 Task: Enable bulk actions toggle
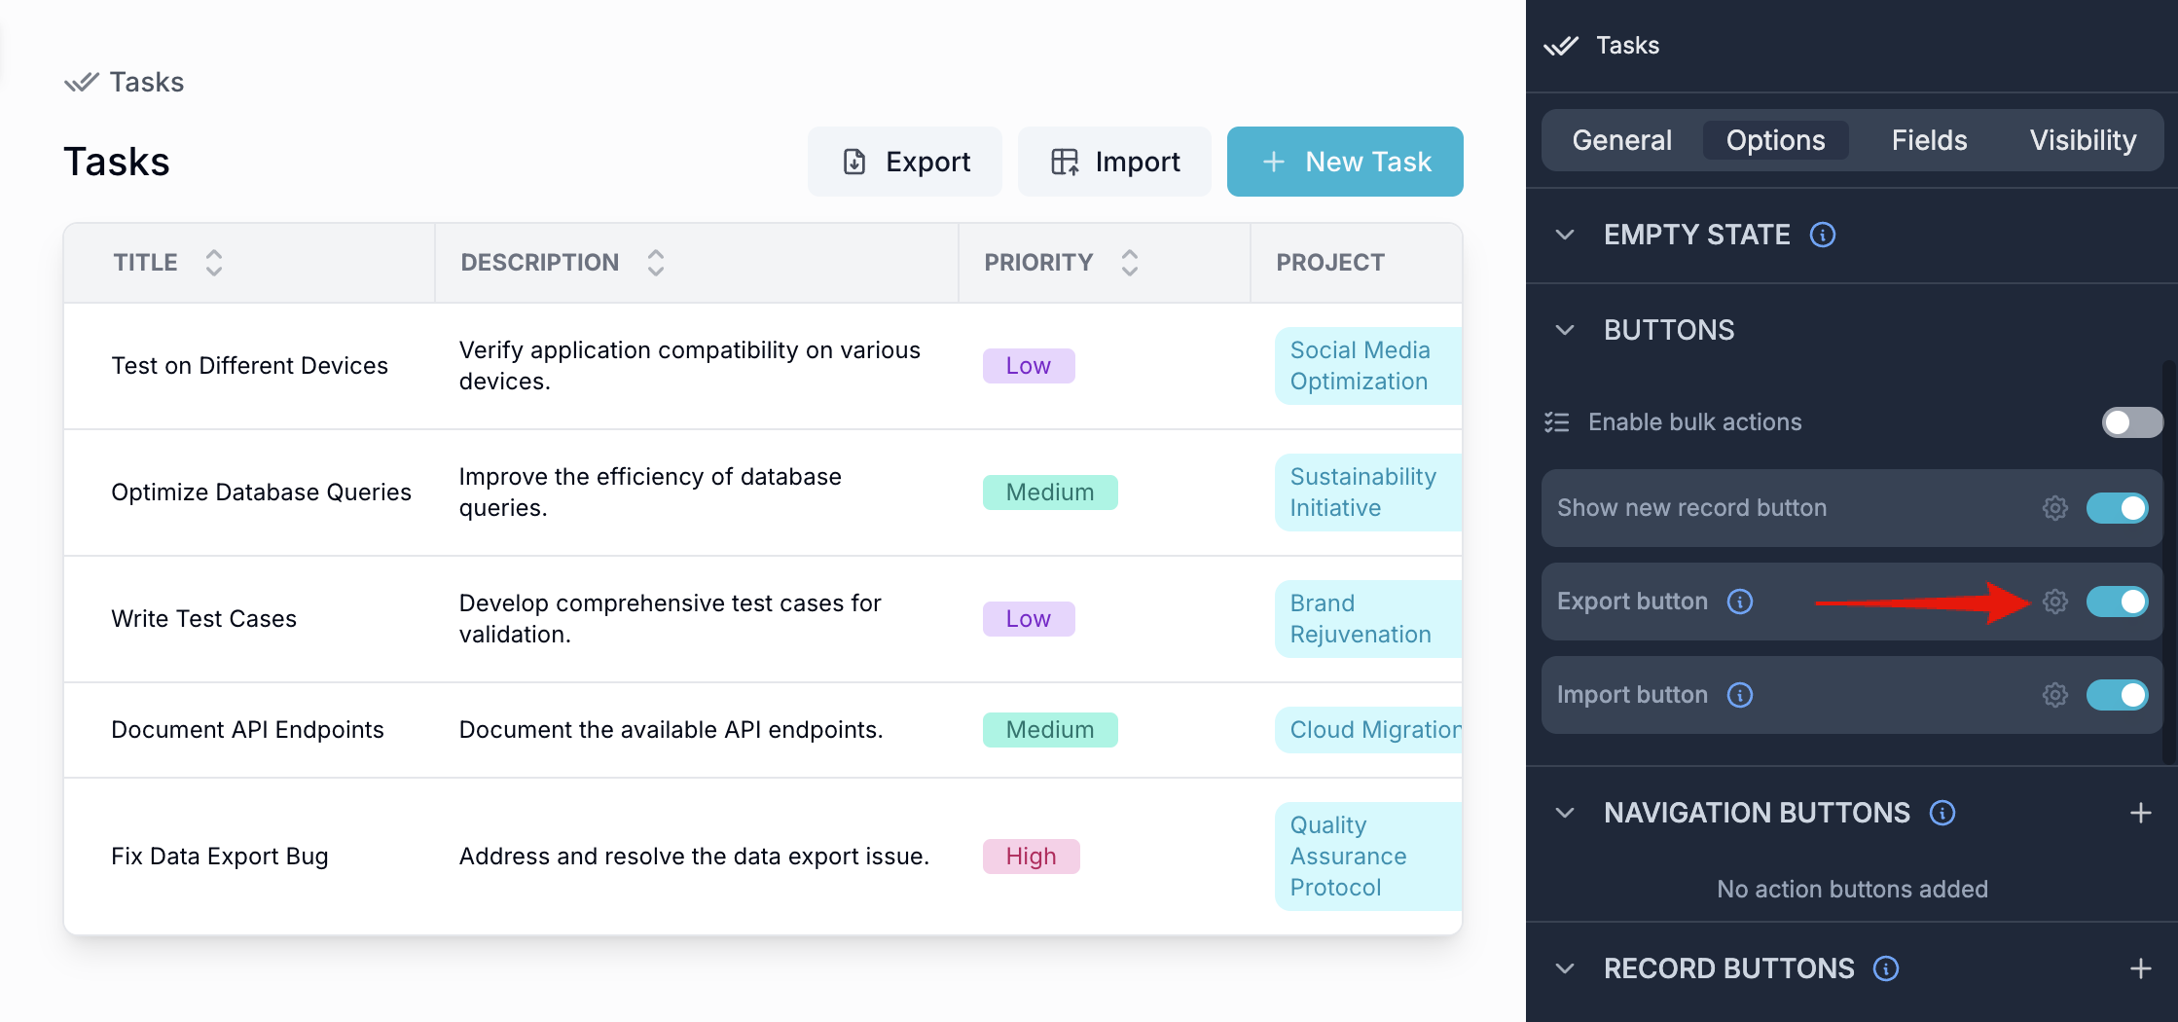[x=2130, y=422]
